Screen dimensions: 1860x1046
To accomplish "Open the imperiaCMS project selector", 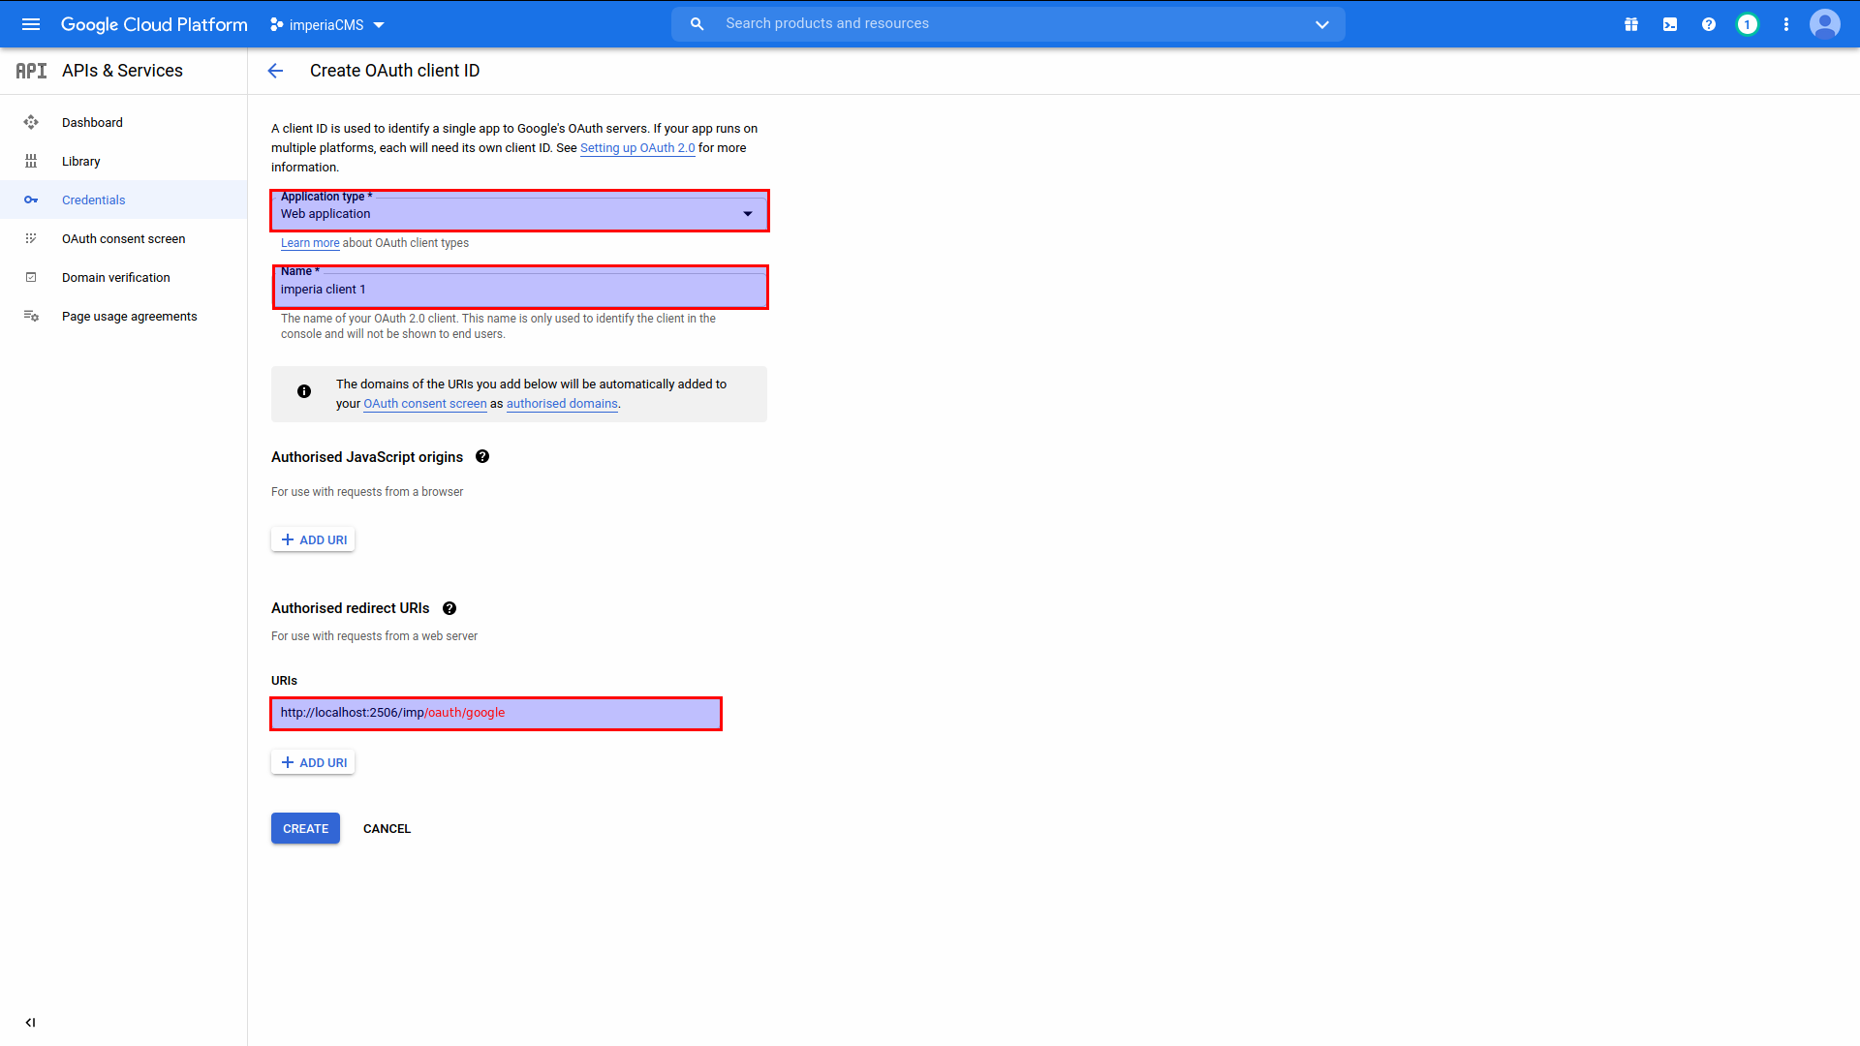I will click(326, 25).
